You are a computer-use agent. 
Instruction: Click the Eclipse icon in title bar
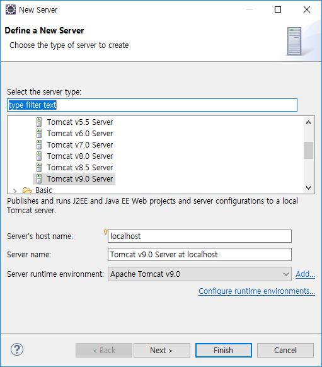click(x=11, y=9)
